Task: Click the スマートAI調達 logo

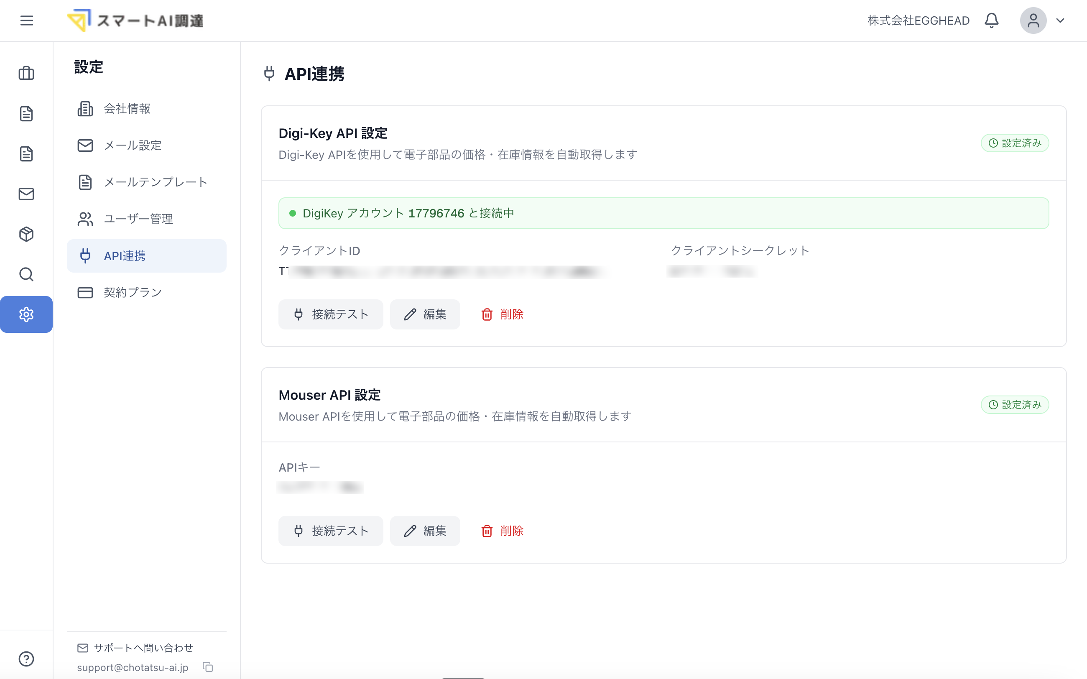Action: [x=135, y=20]
